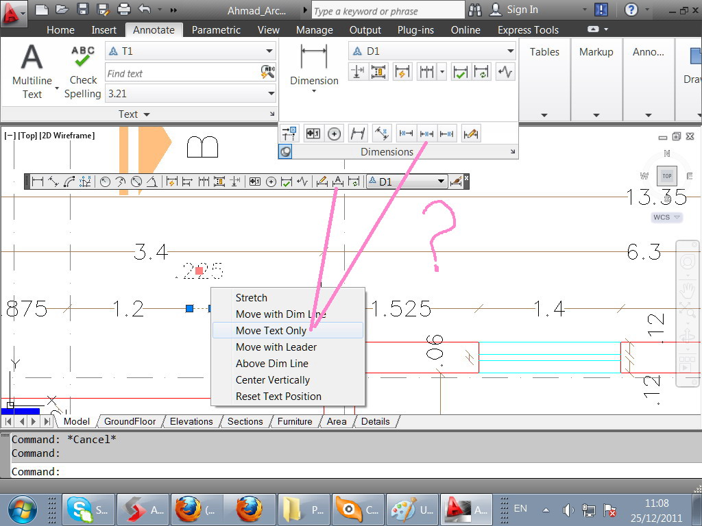The image size is (702, 526).
Task: Select Ordinate dimension on floating toolbar
Action: [85, 181]
